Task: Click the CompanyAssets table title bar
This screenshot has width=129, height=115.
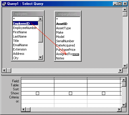Action: [68, 14]
